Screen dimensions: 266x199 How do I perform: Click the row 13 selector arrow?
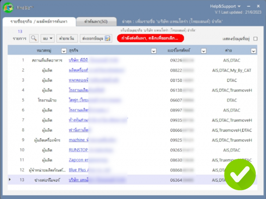9,180
